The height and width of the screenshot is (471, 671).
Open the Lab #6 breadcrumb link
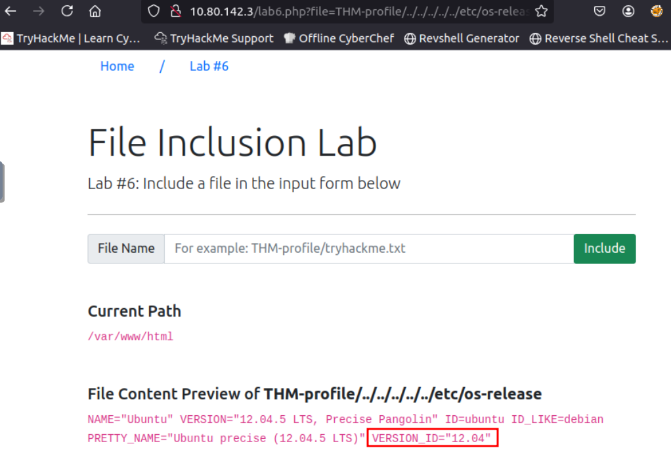click(x=209, y=66)
